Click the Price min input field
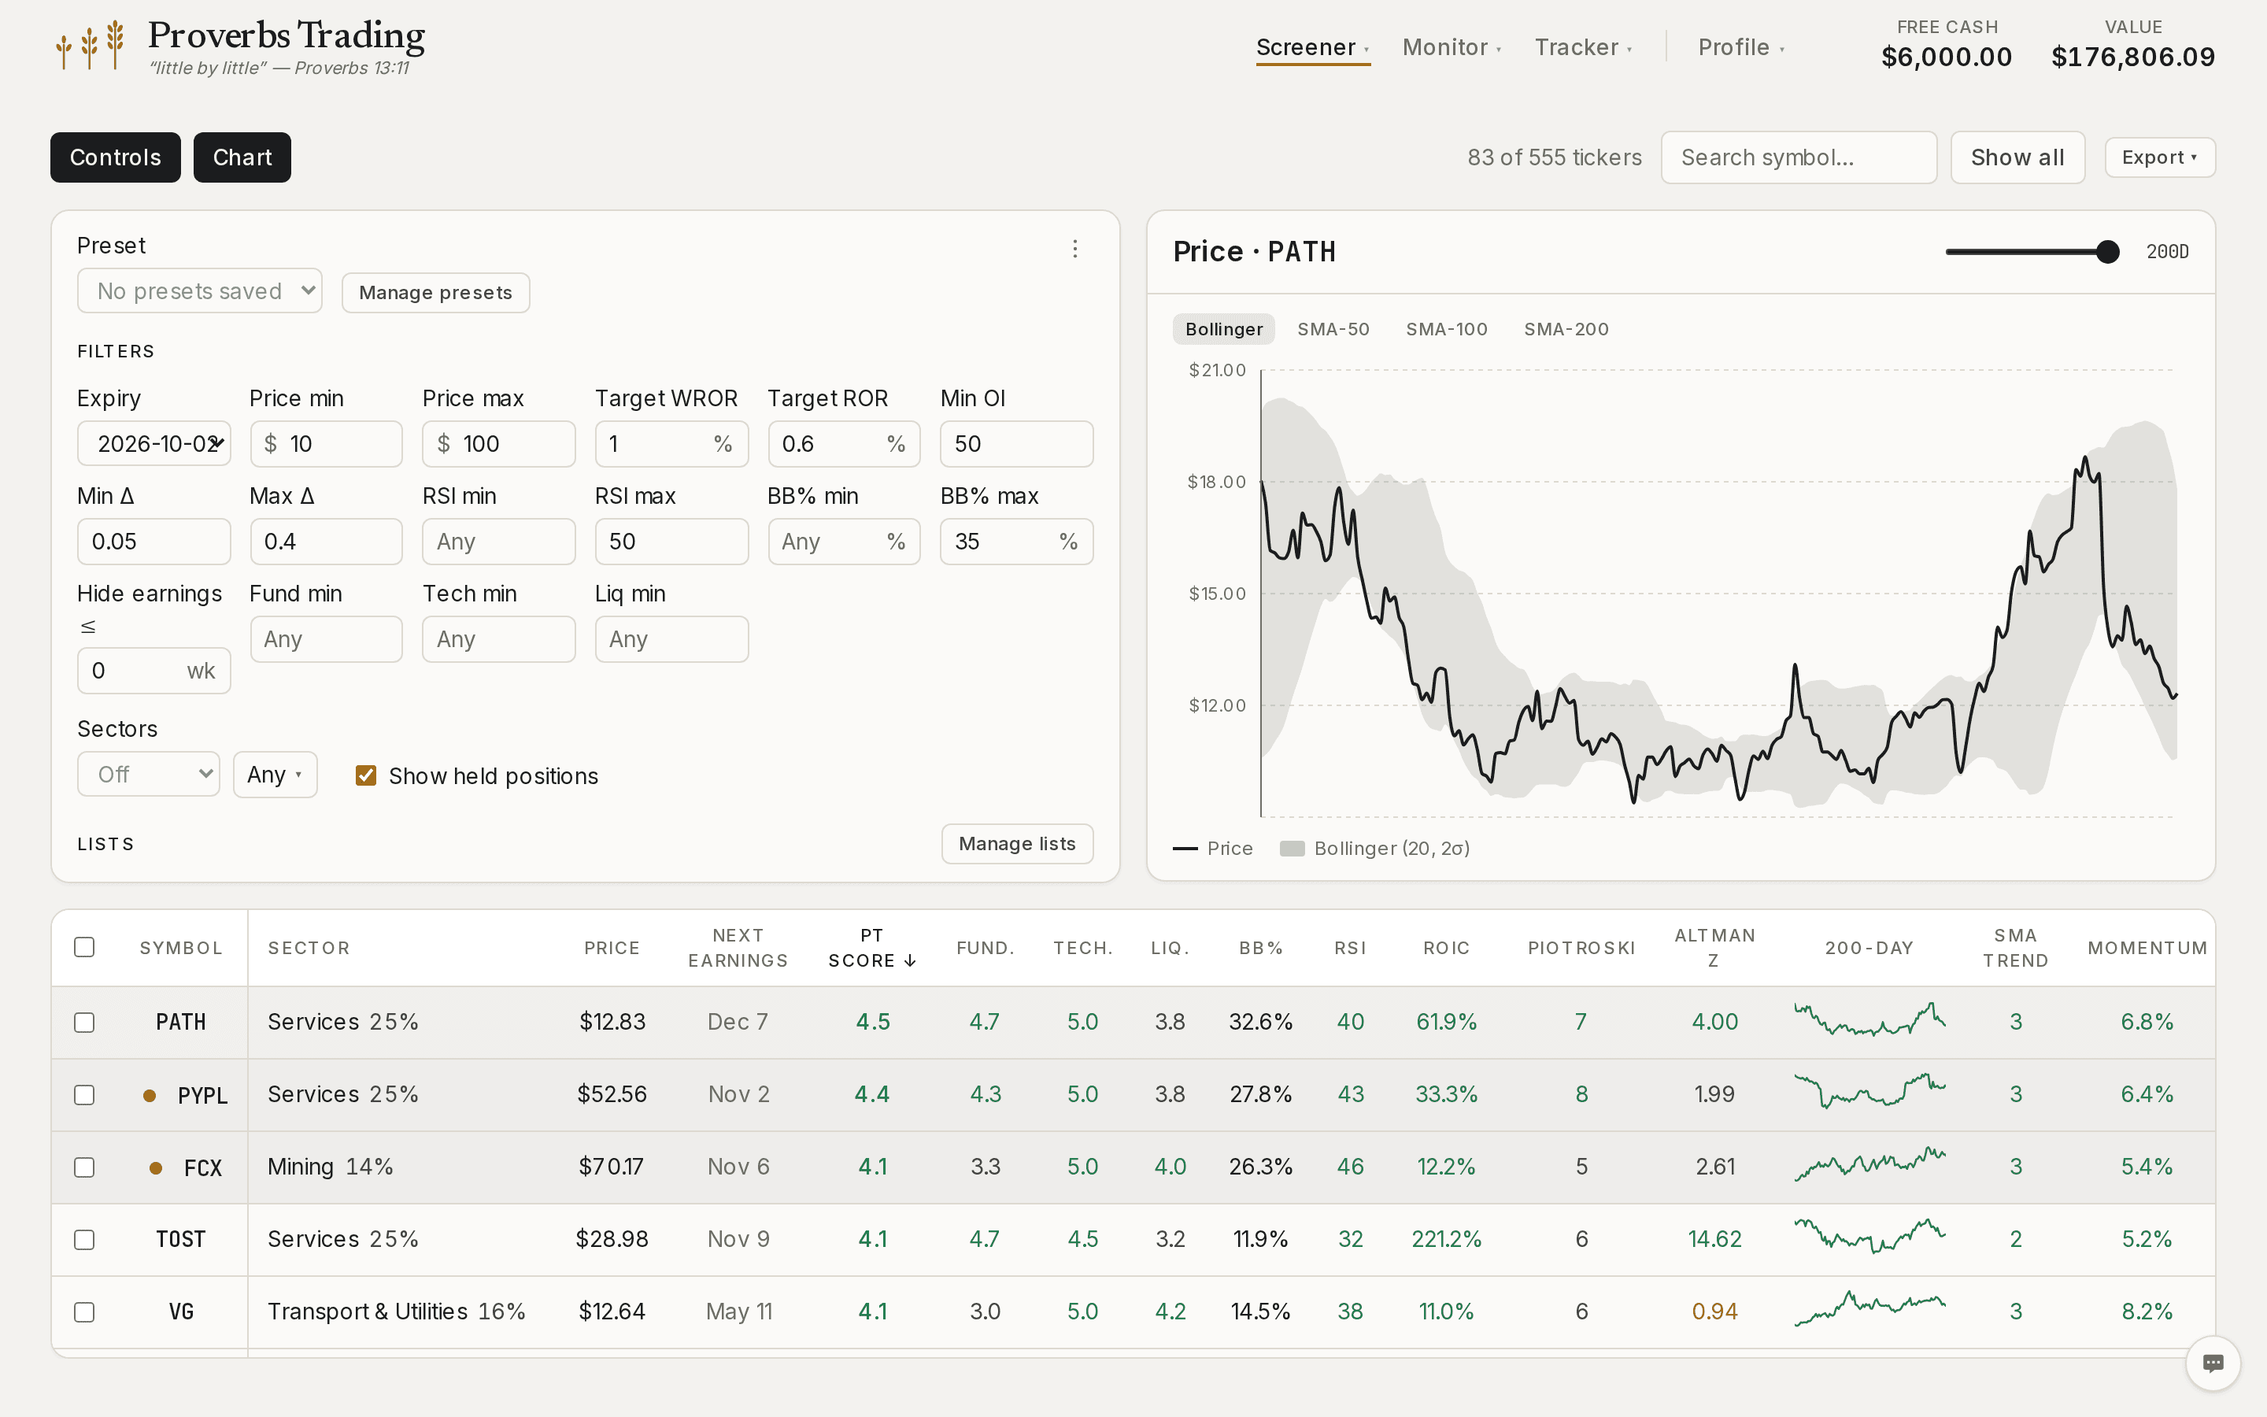Screen dimensions: 2267x1417 pyautogui.click(x=326, y=443)
